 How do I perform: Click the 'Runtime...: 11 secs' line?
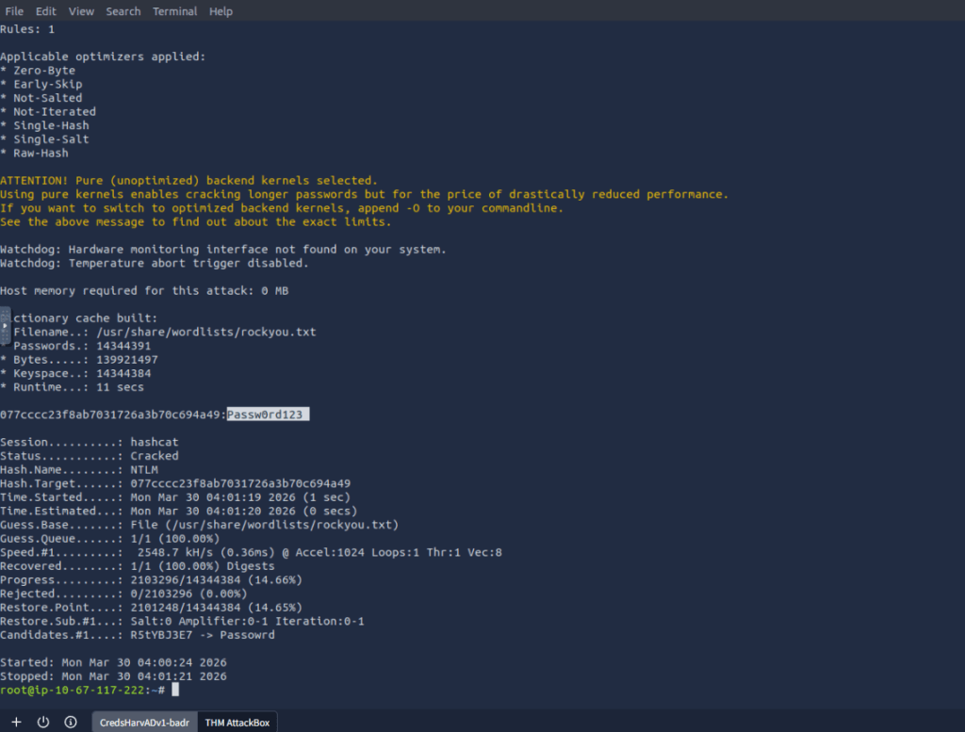tap(72, 387)
